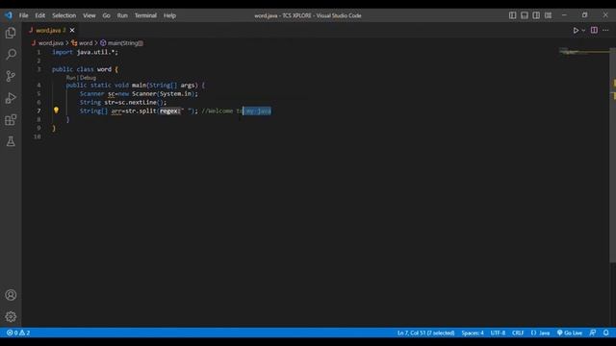This screenshot has width=616, height=346.
Task: Open the Run and Debug view
Action: point(11,98)
